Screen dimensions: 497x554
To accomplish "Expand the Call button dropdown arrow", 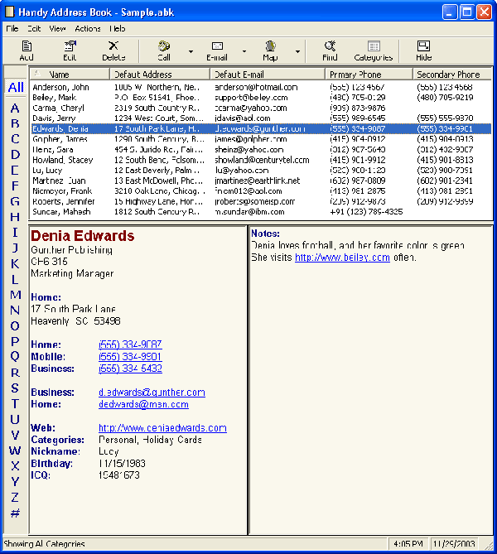I will (x=191, y=51).
